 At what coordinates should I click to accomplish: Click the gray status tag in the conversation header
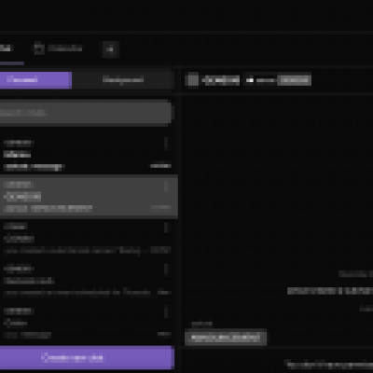294,80
